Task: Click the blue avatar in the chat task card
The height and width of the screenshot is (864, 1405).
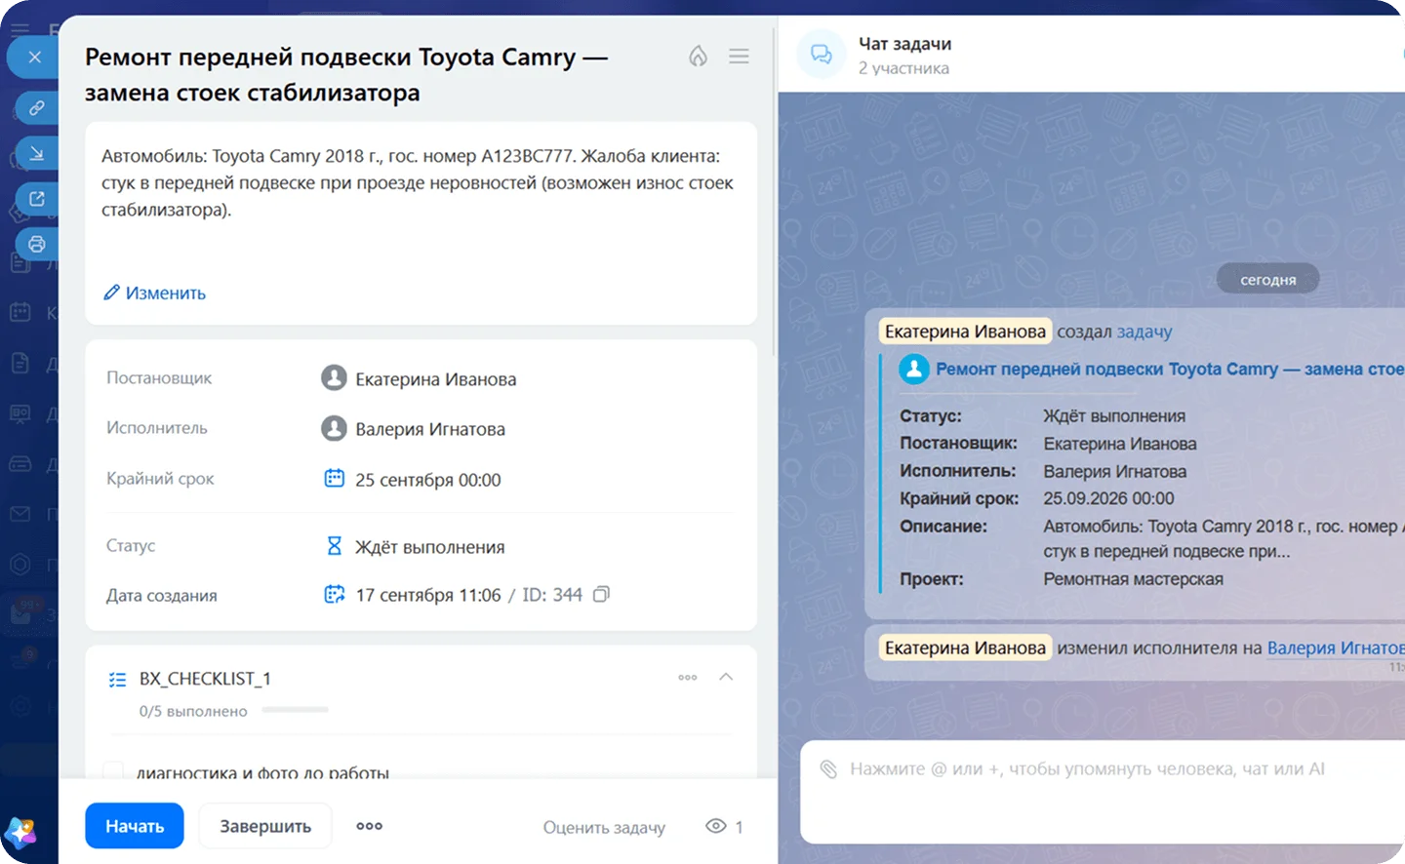Action: click(914, 369)
